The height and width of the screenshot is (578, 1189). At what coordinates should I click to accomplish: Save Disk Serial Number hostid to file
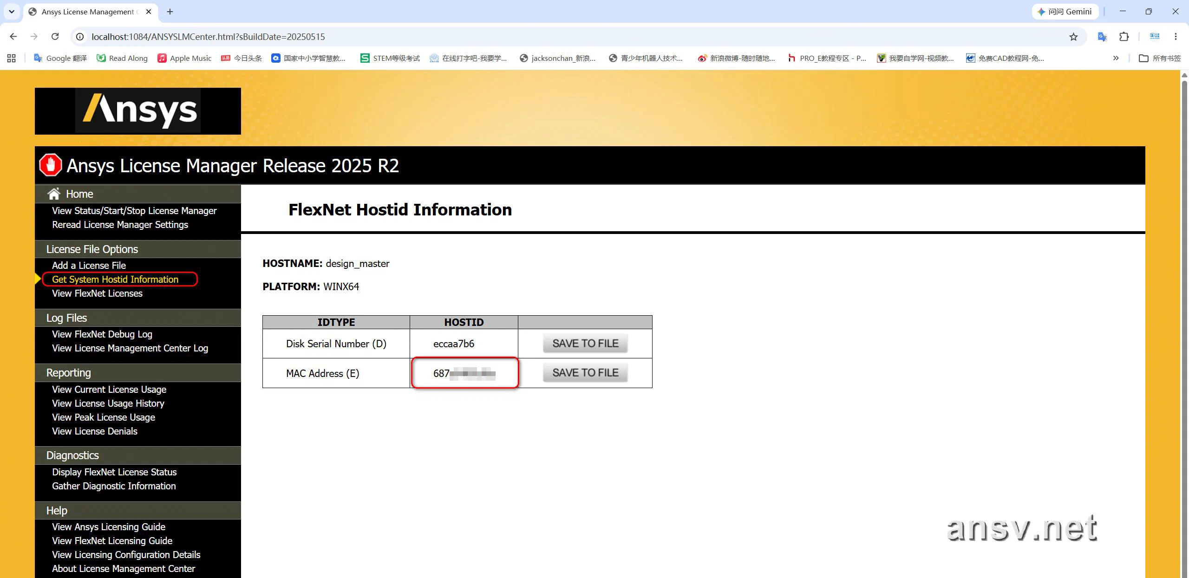585,344
